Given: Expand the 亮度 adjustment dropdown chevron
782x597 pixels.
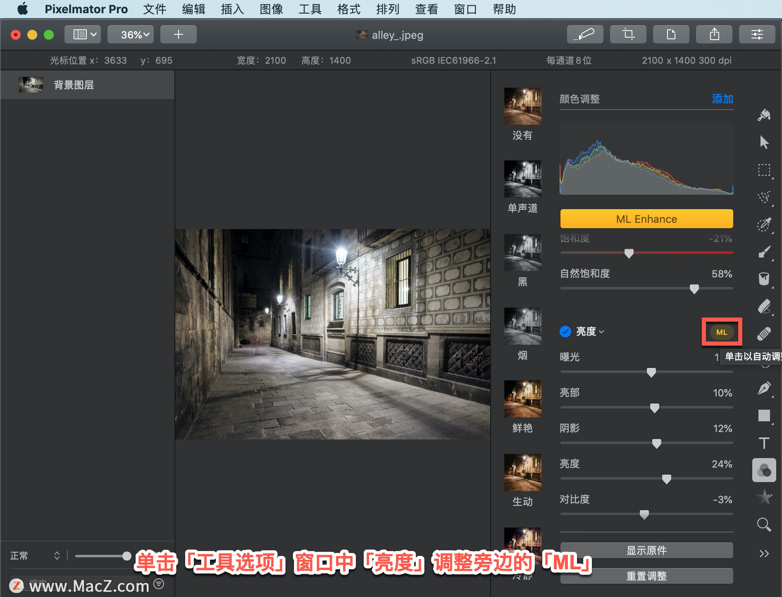Looking at the screenshot, I should 601,332.
